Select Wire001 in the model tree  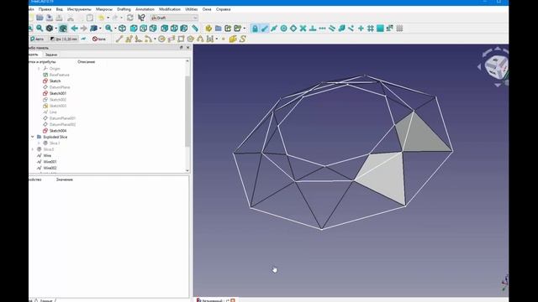(x=50, y=162)
